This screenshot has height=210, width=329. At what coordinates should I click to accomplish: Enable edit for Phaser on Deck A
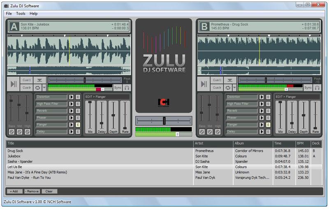point(77,118)
